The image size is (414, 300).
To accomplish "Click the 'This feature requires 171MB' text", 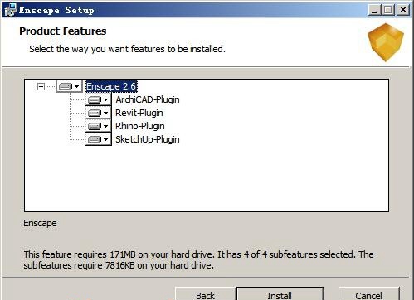I will [198, 259].
